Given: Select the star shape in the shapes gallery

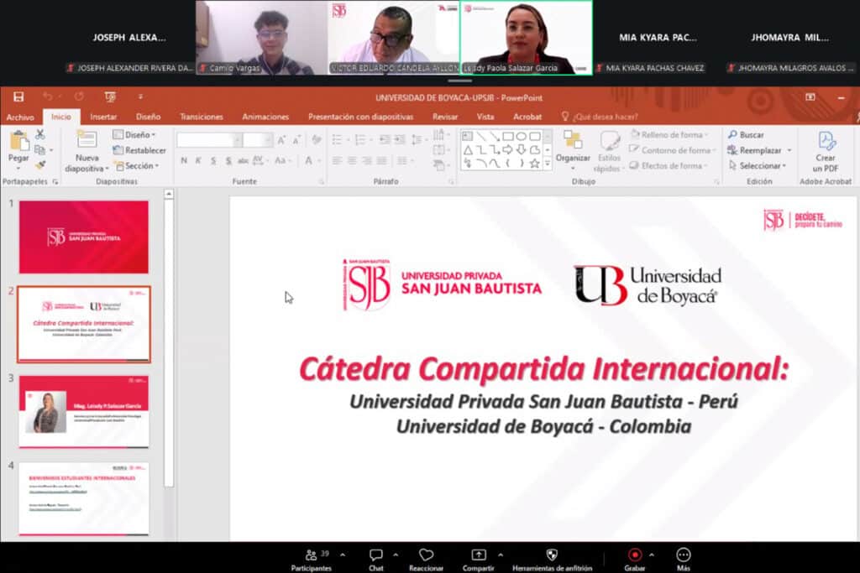Looking at the screenshot, I should [535, 162].
